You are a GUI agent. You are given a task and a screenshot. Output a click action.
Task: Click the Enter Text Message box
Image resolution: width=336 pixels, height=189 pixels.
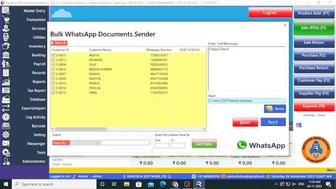click(247, 69)
